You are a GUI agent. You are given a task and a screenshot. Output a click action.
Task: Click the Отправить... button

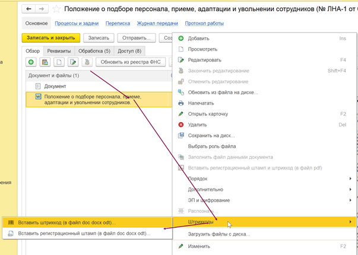click(137, 38)
